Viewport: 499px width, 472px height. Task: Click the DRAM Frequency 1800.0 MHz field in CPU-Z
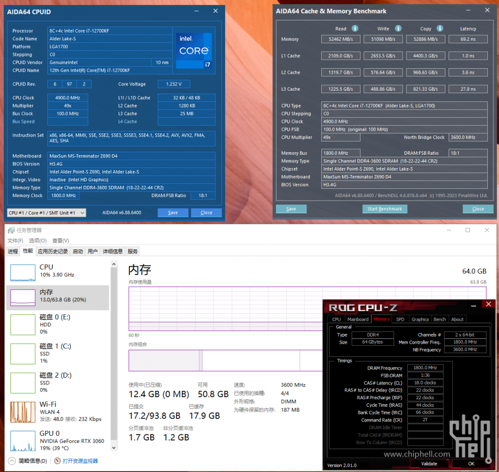coord(425,368)
